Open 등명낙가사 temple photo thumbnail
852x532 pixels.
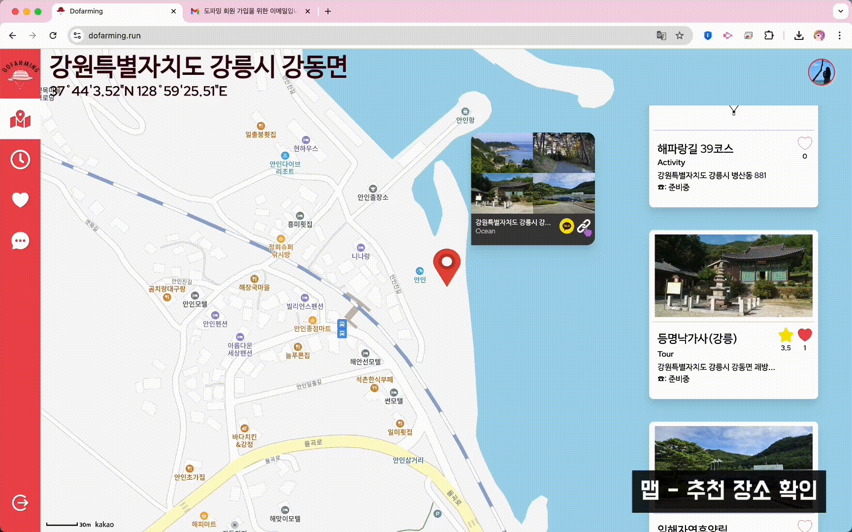point(733,275)
